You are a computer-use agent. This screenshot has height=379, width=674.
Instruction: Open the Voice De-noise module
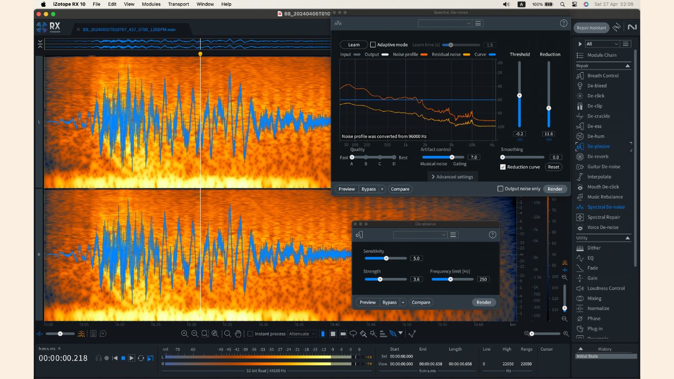(x=603, y=227)
